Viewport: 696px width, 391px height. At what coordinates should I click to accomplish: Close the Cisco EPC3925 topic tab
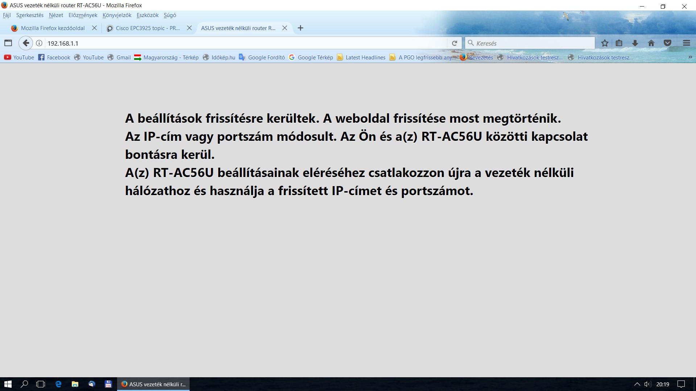tap(189, 28)
